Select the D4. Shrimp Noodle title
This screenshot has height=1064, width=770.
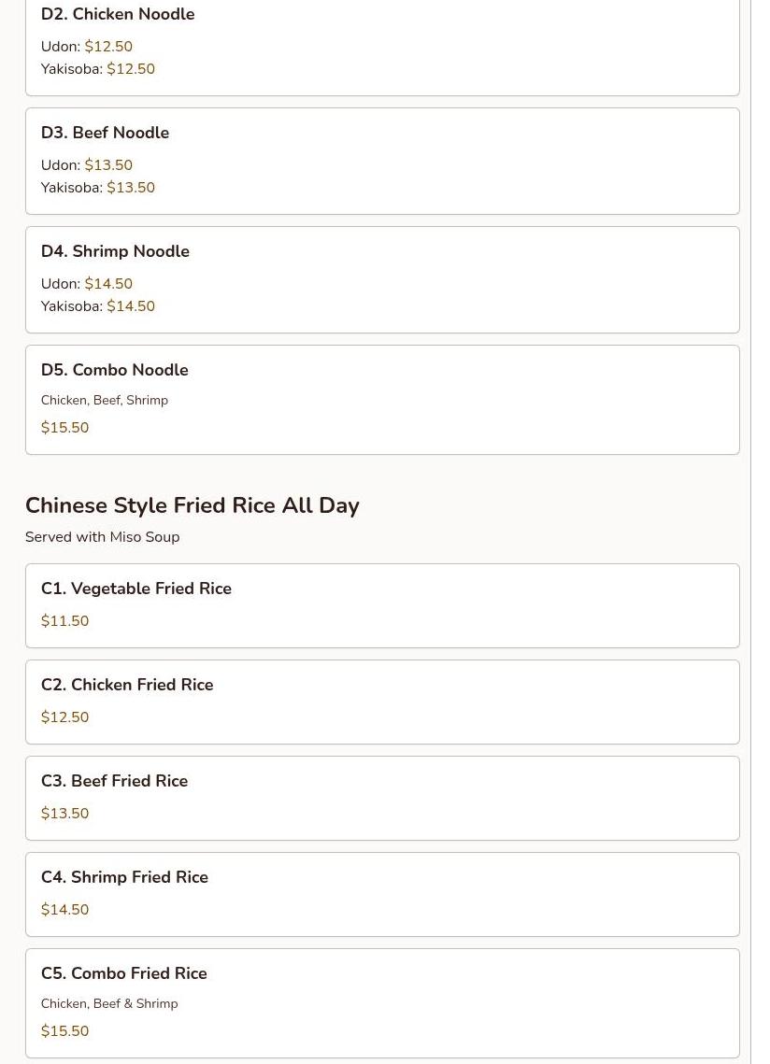tap(116, 251)
